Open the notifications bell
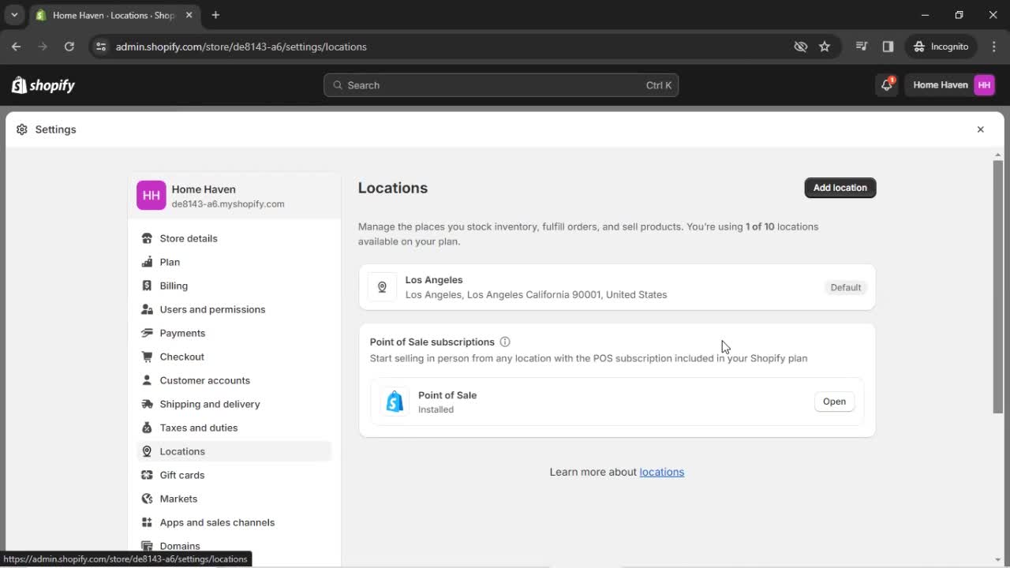This screenshot has height=568, width=1010. 887,85
